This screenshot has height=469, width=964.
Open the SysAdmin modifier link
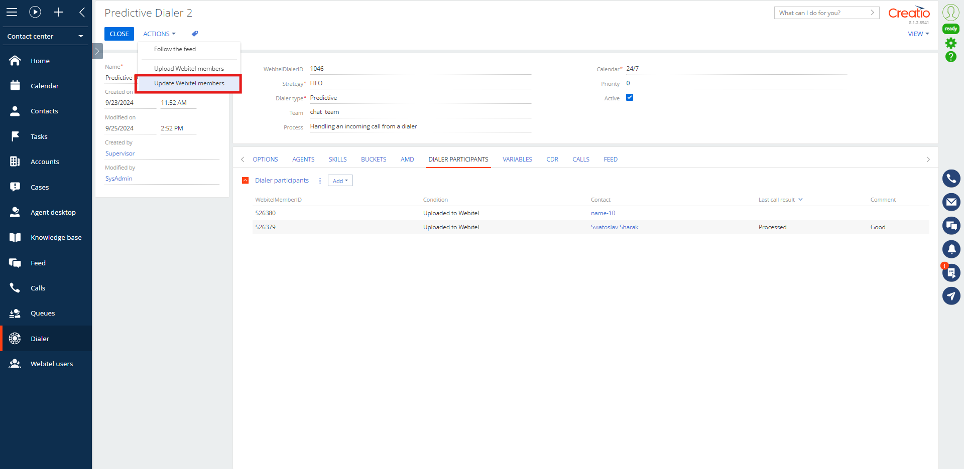point(119,179)
